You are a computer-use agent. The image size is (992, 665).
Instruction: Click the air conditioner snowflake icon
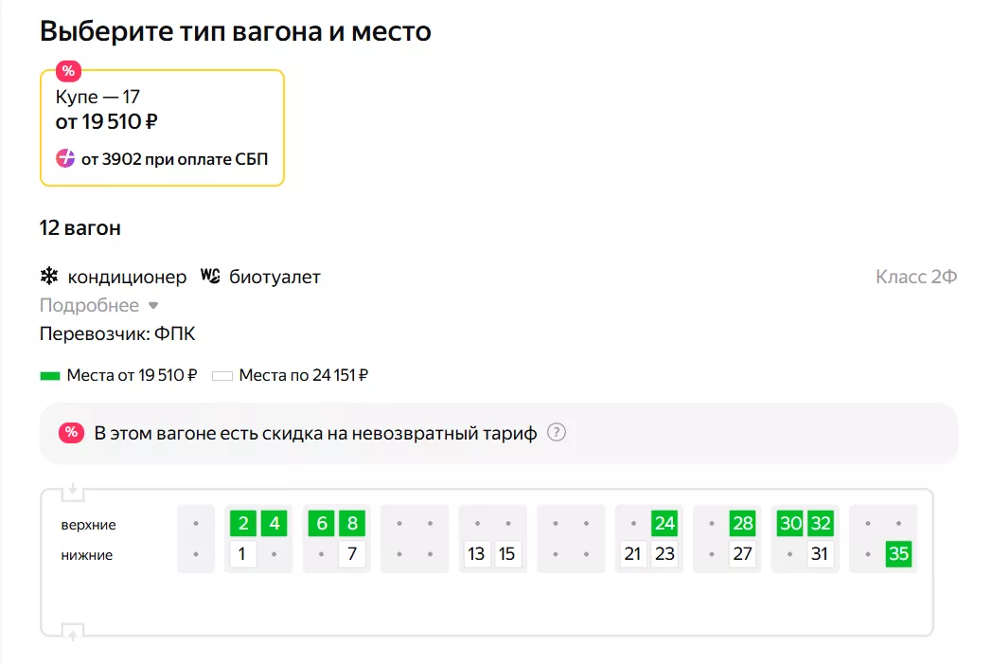tap(49, 277)
